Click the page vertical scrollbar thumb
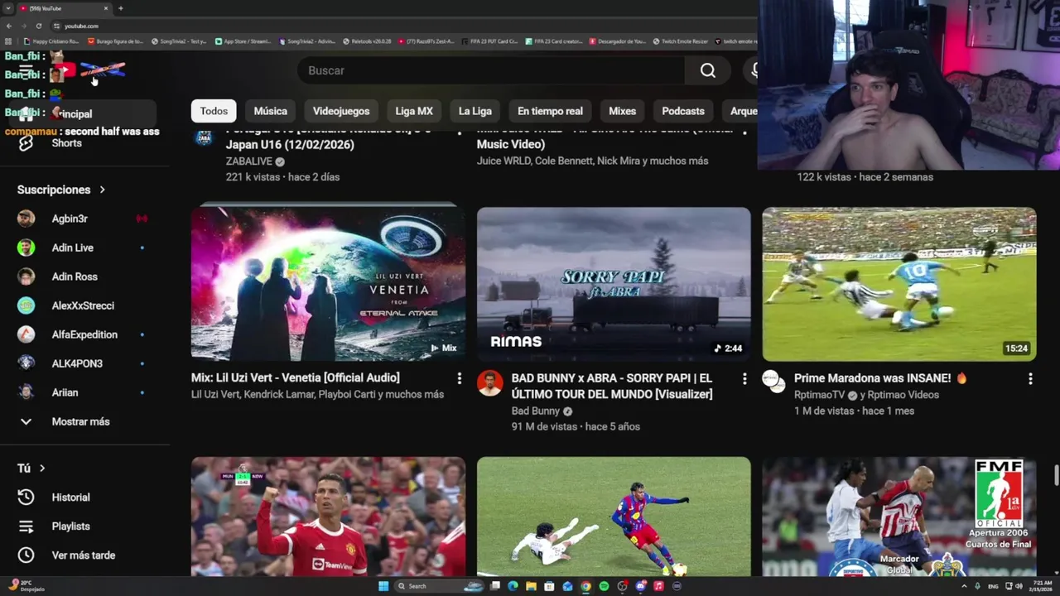The width and height of the screenshot is (1060, 596). coord(1056,477)
